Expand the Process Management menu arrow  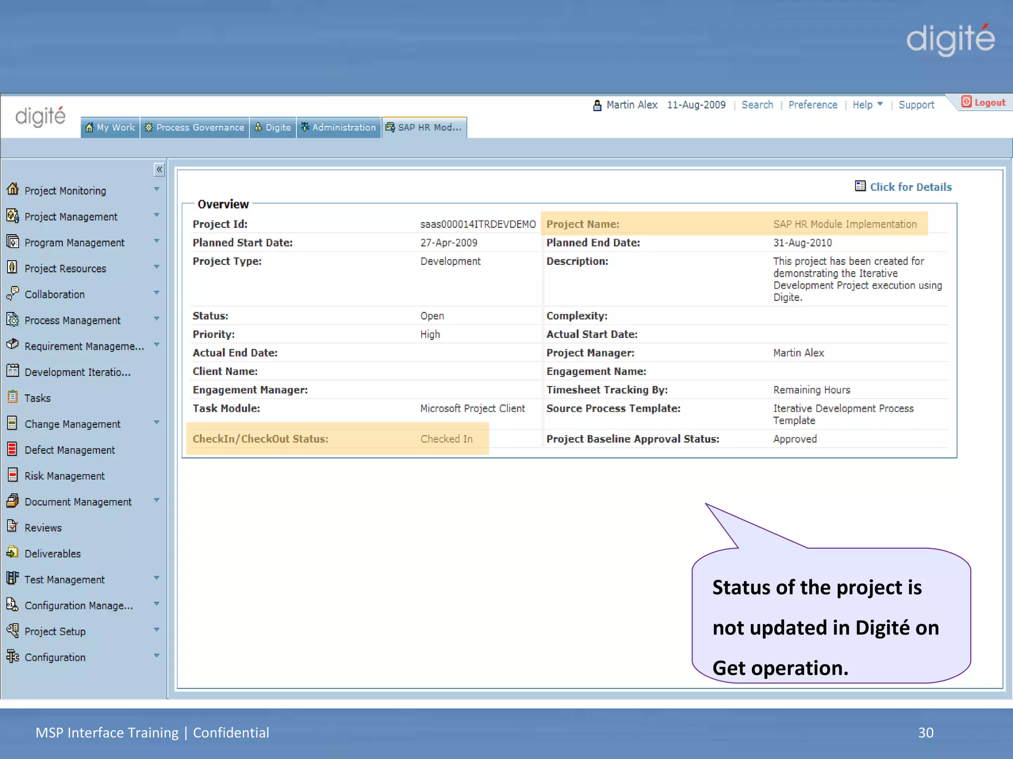coord(156,319)
